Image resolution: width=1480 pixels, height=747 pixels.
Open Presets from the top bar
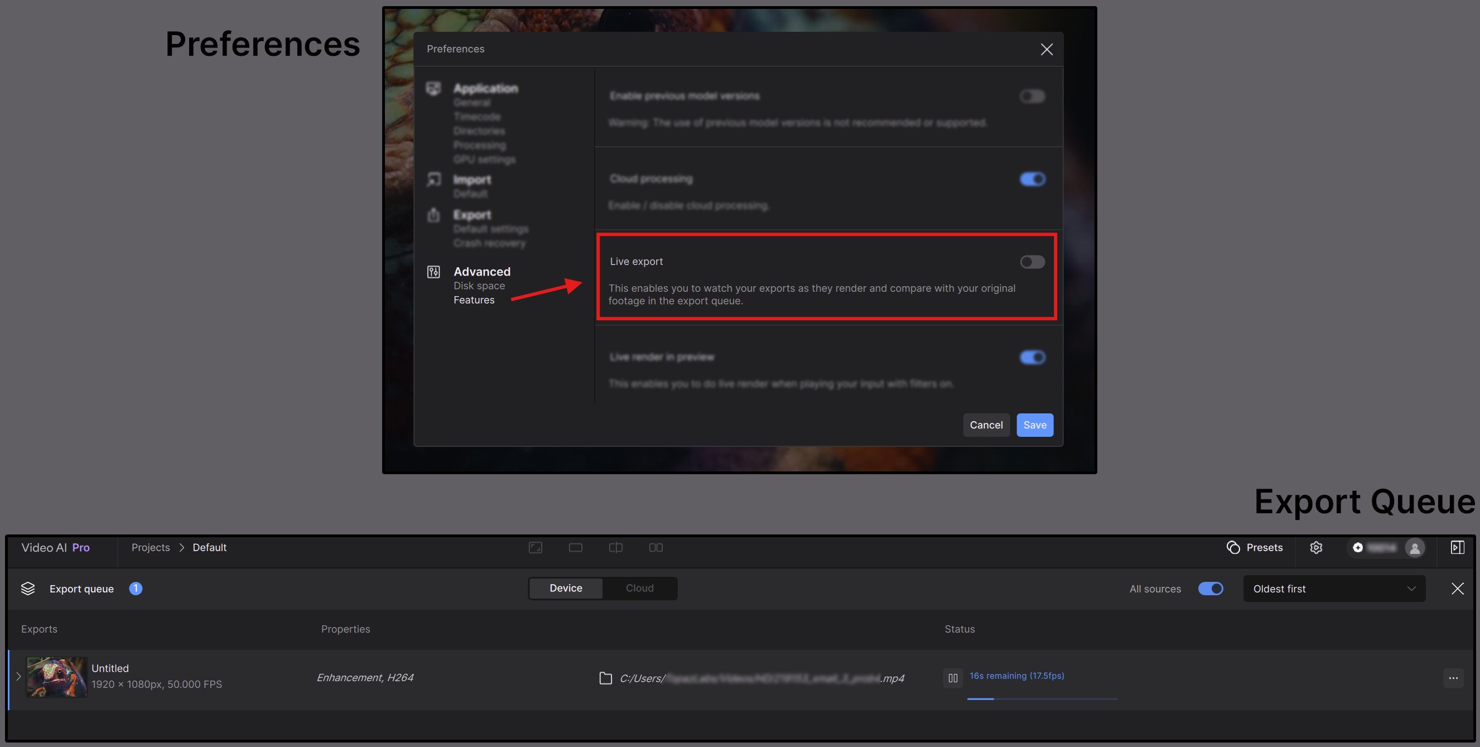point(1254,548)
